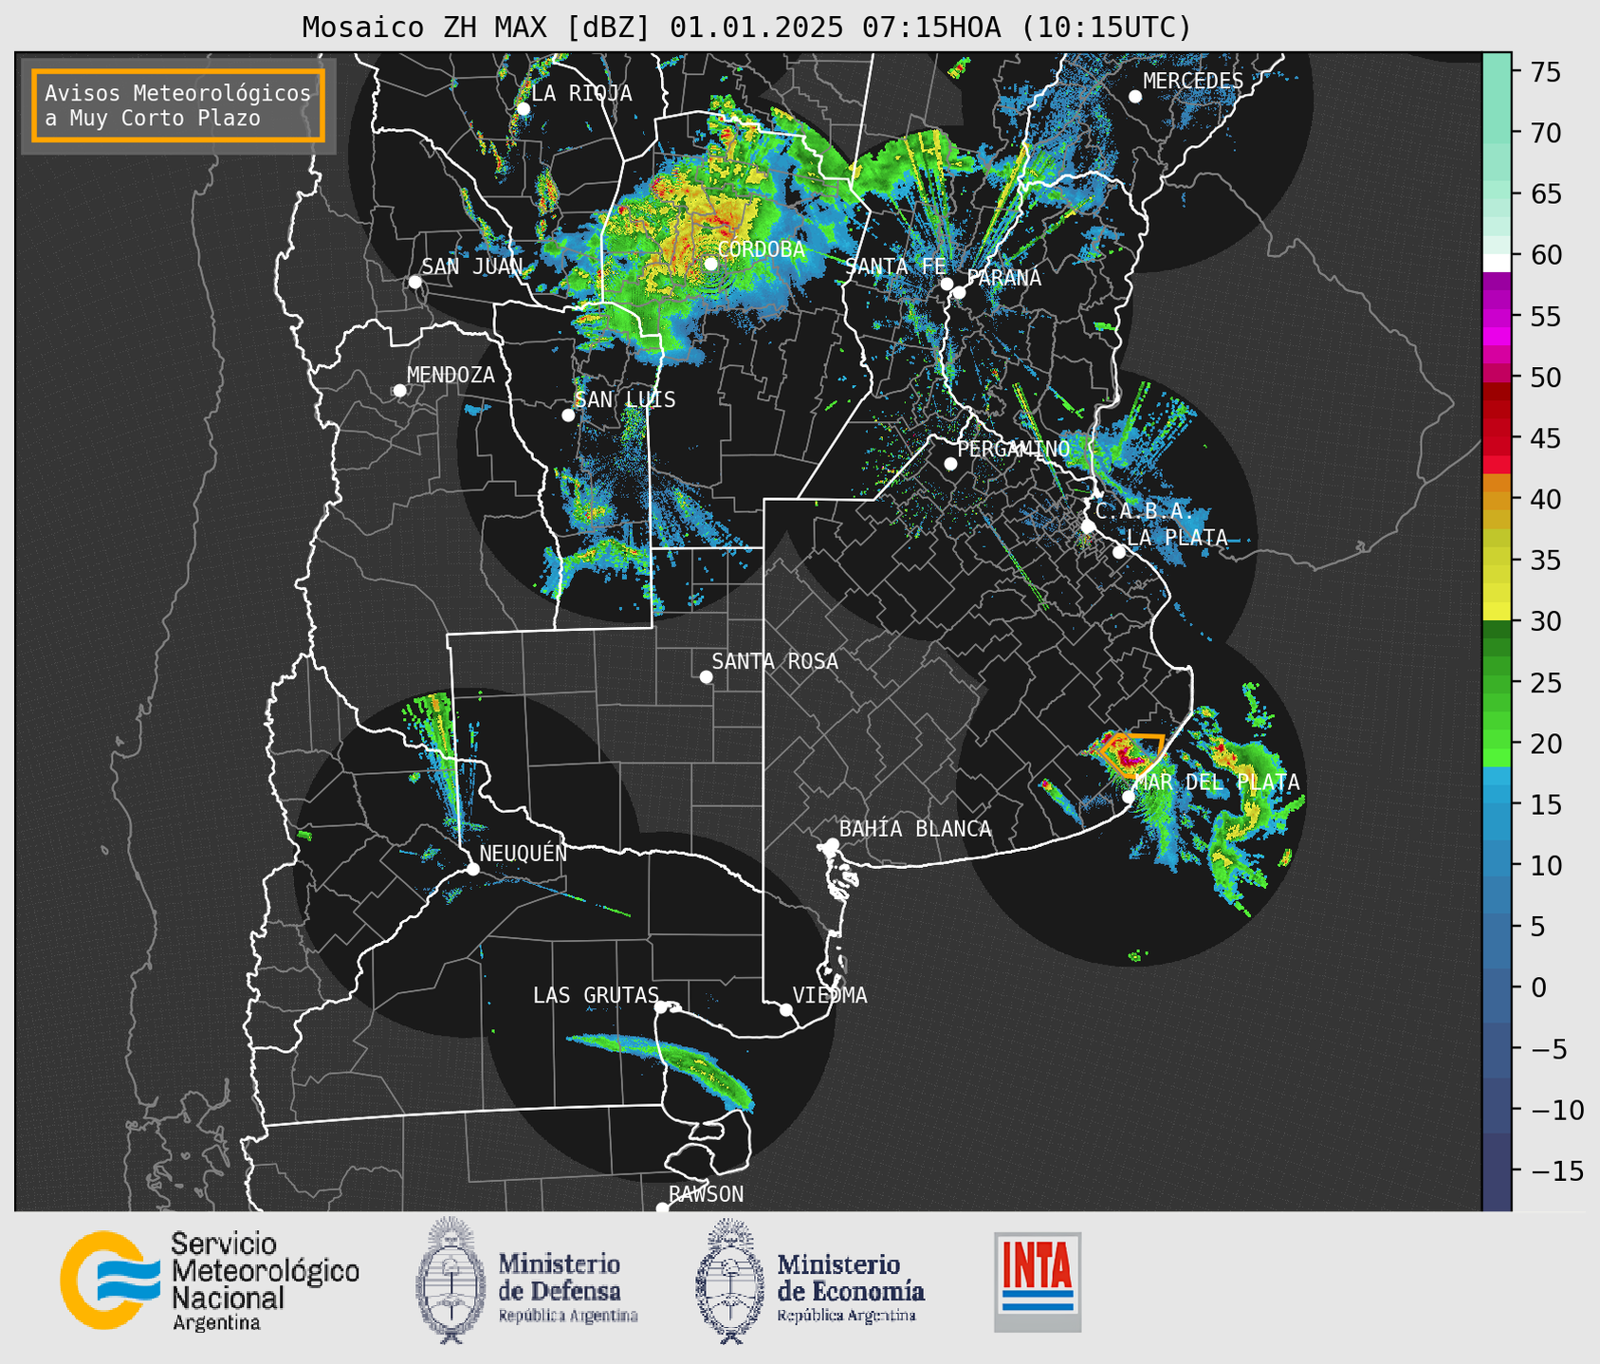1600x1364 pixels.
Task: Click the 75 value on colorbar scale
Action: click(x=1545, y=72)
